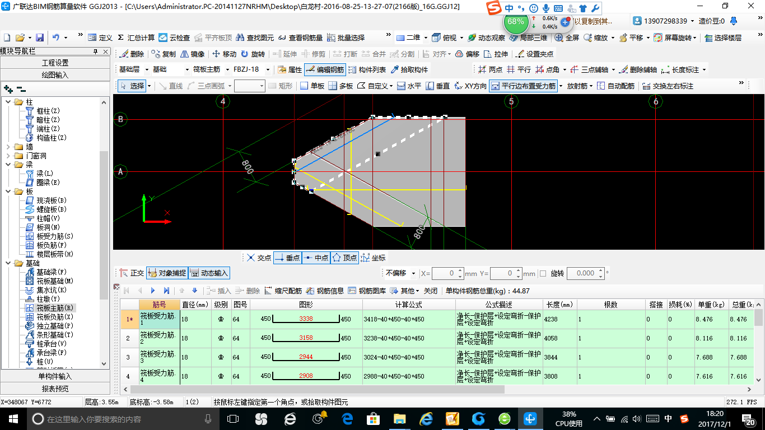
Task: Select 单板 single slab placement
Action: (x=312, y=86)
